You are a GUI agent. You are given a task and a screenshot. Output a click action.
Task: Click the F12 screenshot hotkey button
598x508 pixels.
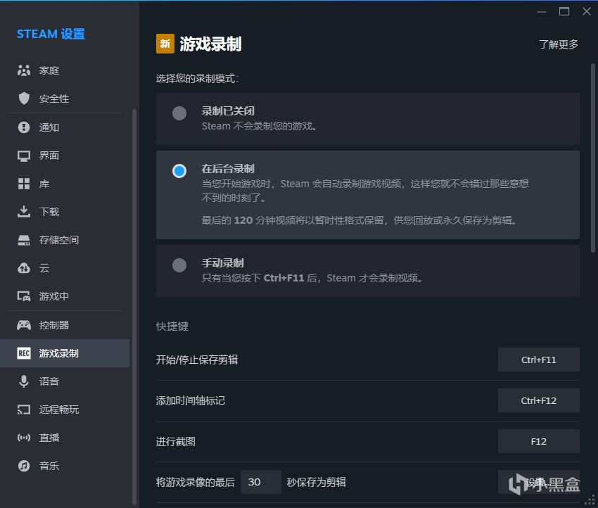click(x=538, y=441)
